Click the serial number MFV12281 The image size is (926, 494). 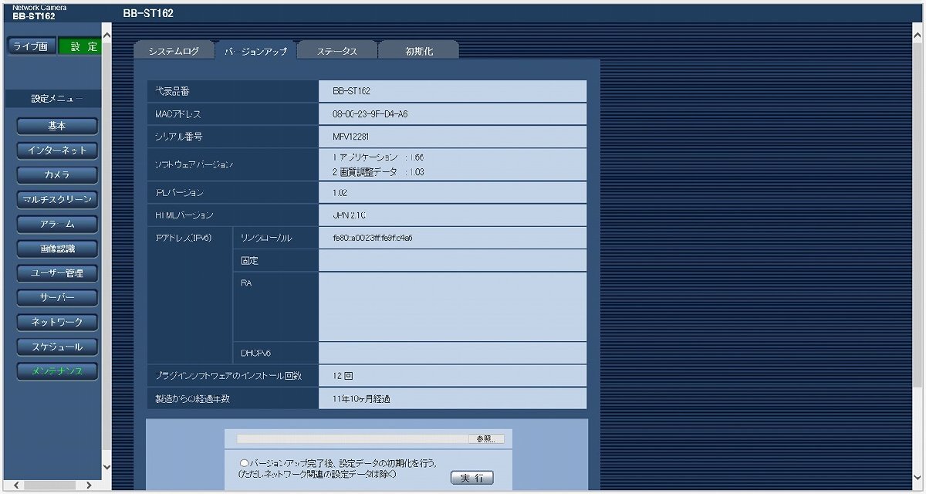coord(353,137)
